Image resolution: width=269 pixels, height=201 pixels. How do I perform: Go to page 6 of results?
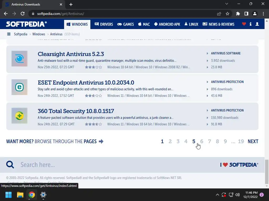click(x=201, y=141)
